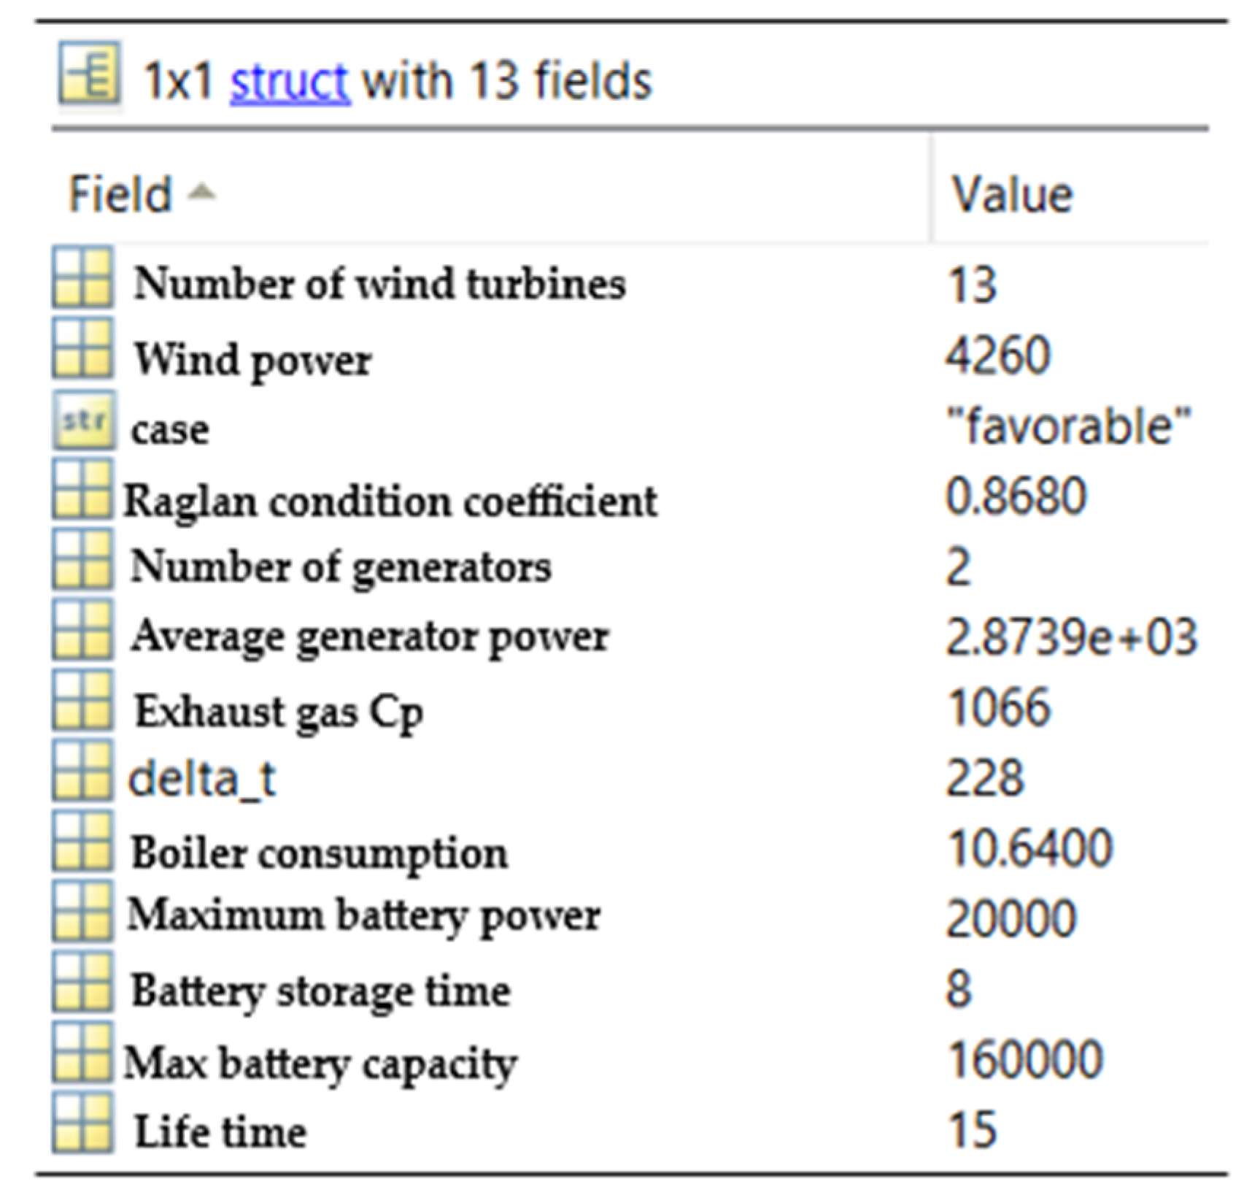
Task: Click the case value "favorable"
Action: click(1068, 426)
